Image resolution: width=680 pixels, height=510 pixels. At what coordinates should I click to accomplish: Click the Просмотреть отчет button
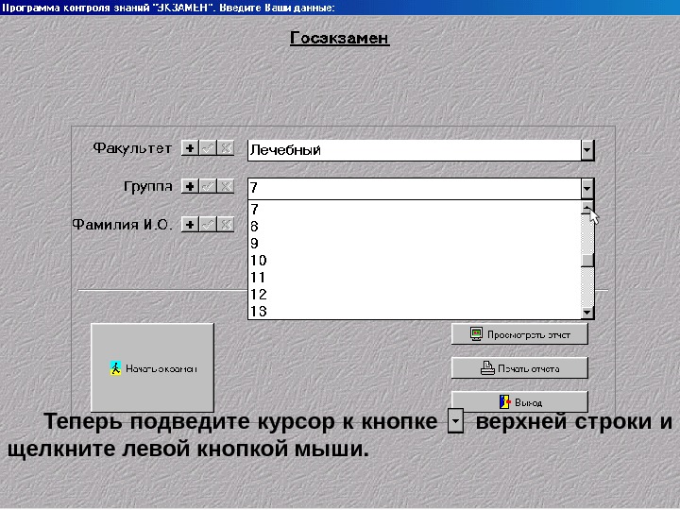coord(519,334)
